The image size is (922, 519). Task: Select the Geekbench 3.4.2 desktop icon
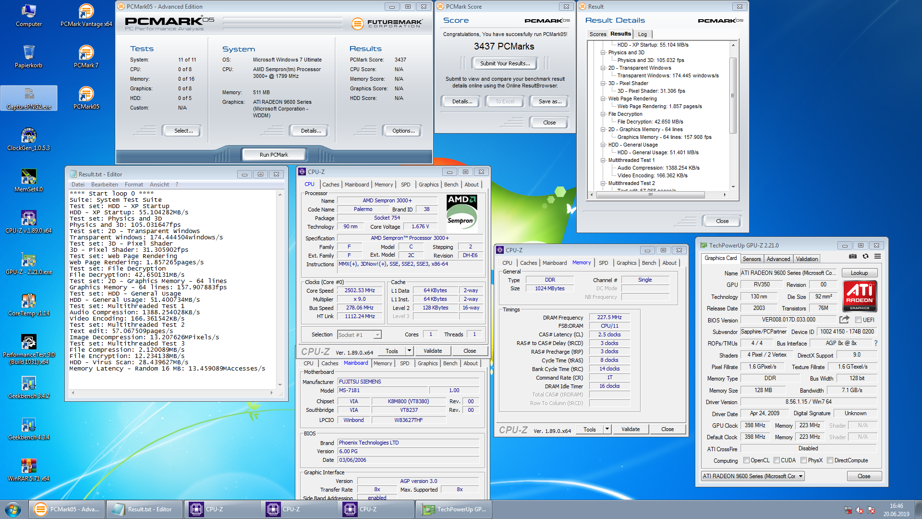click(x=29, y=387)
